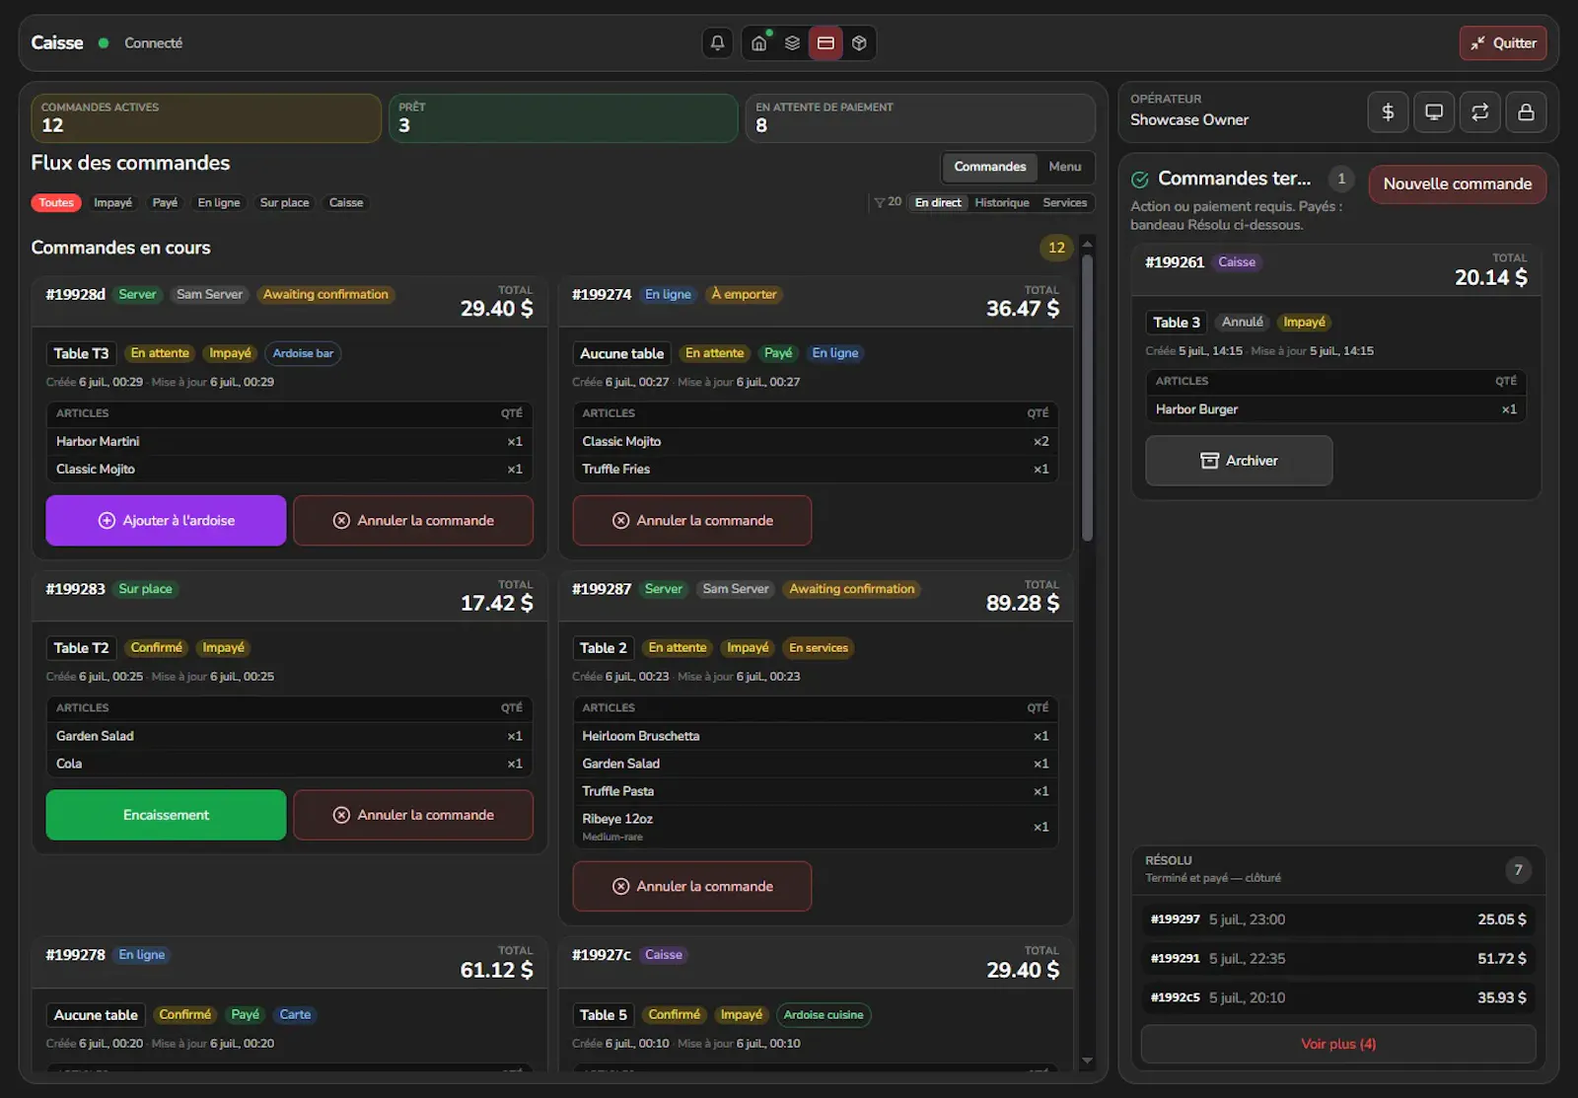The width and height of the screenshot is (1578, 1098).
Task: Switch to the Menu tab
Action: click(x=1064, y=167)
